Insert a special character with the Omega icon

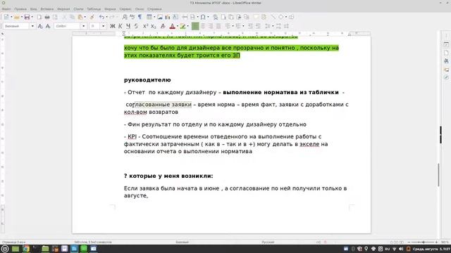pos(203,17)
